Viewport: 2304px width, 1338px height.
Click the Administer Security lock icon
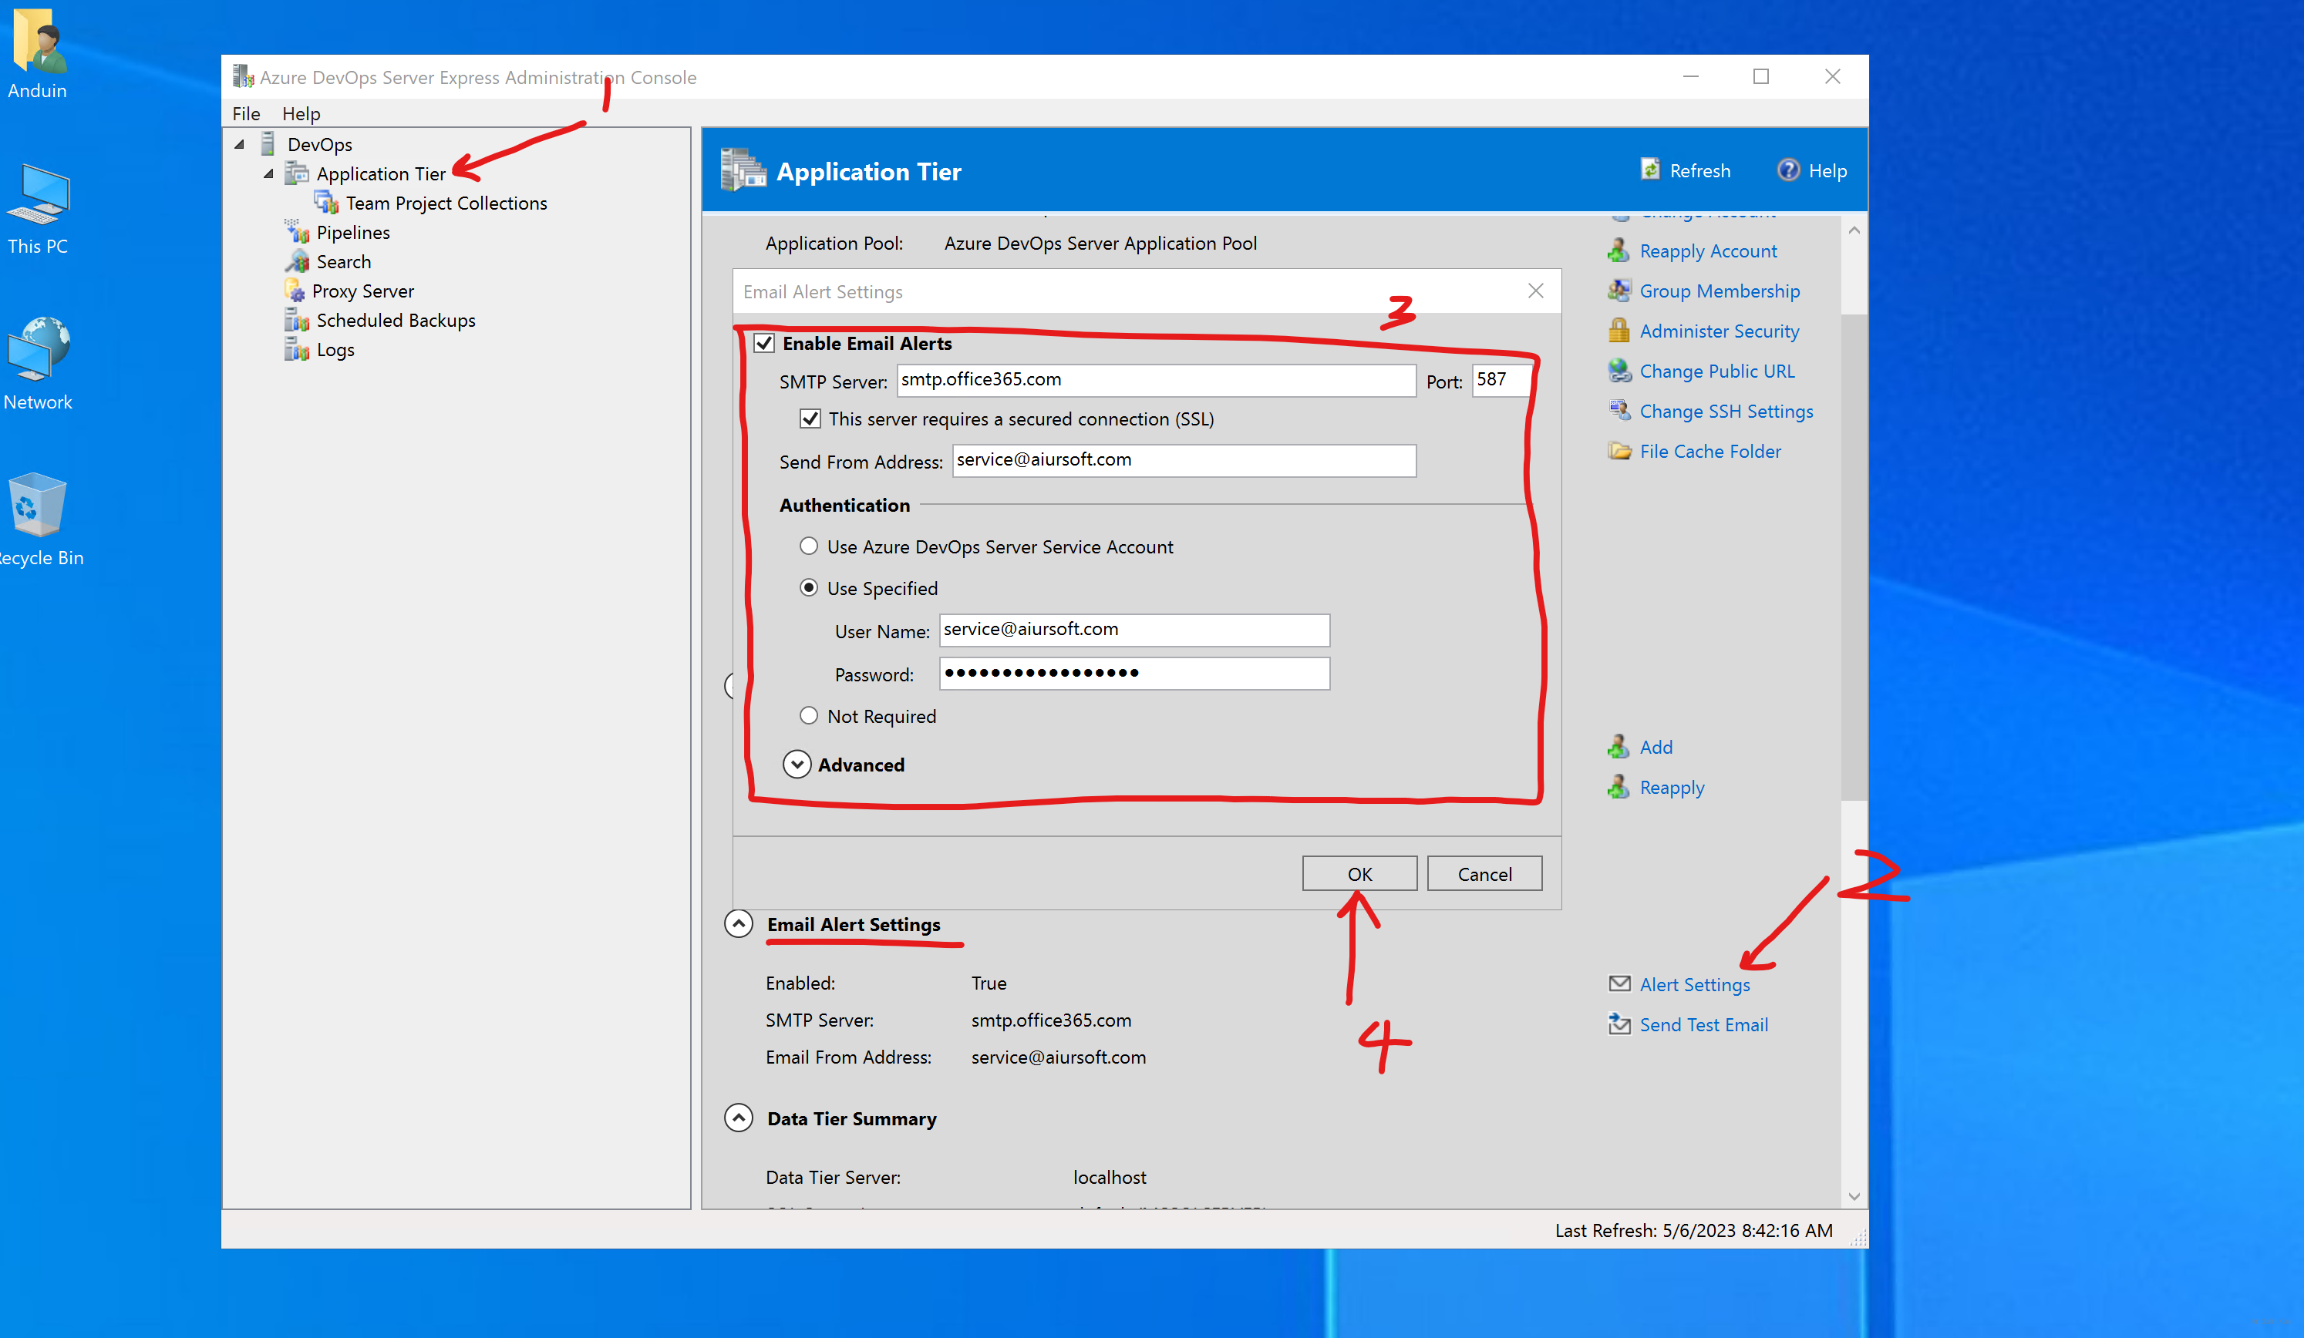click(1619, 331)
